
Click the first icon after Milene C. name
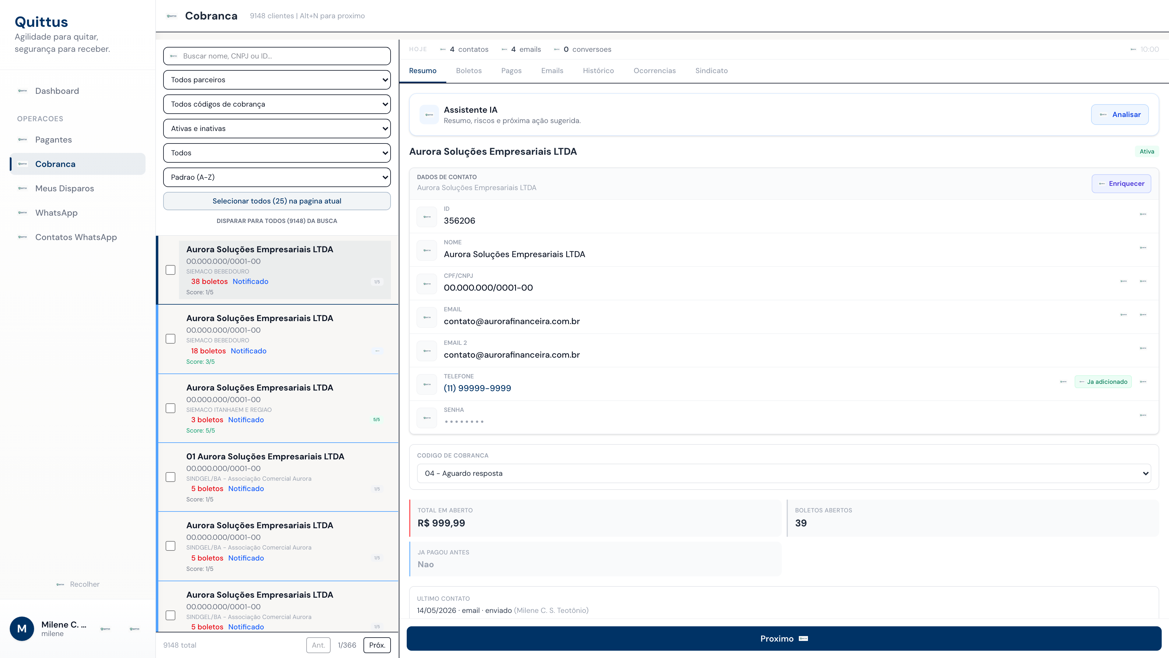[x=105, y=629]
